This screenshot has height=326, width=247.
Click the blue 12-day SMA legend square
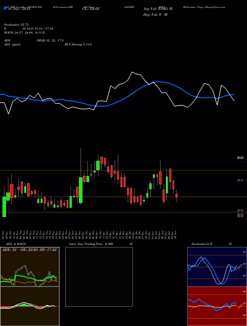click(x=5, y=8)
